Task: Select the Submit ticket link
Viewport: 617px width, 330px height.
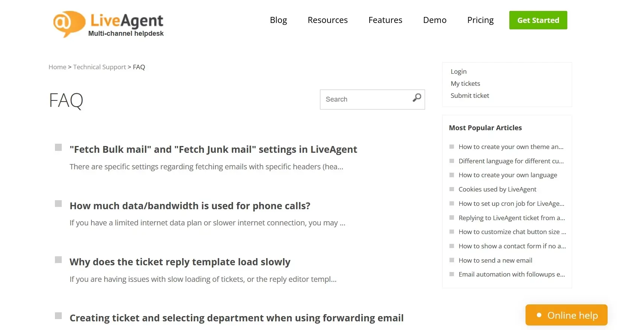Action: (x=469, y=96)
